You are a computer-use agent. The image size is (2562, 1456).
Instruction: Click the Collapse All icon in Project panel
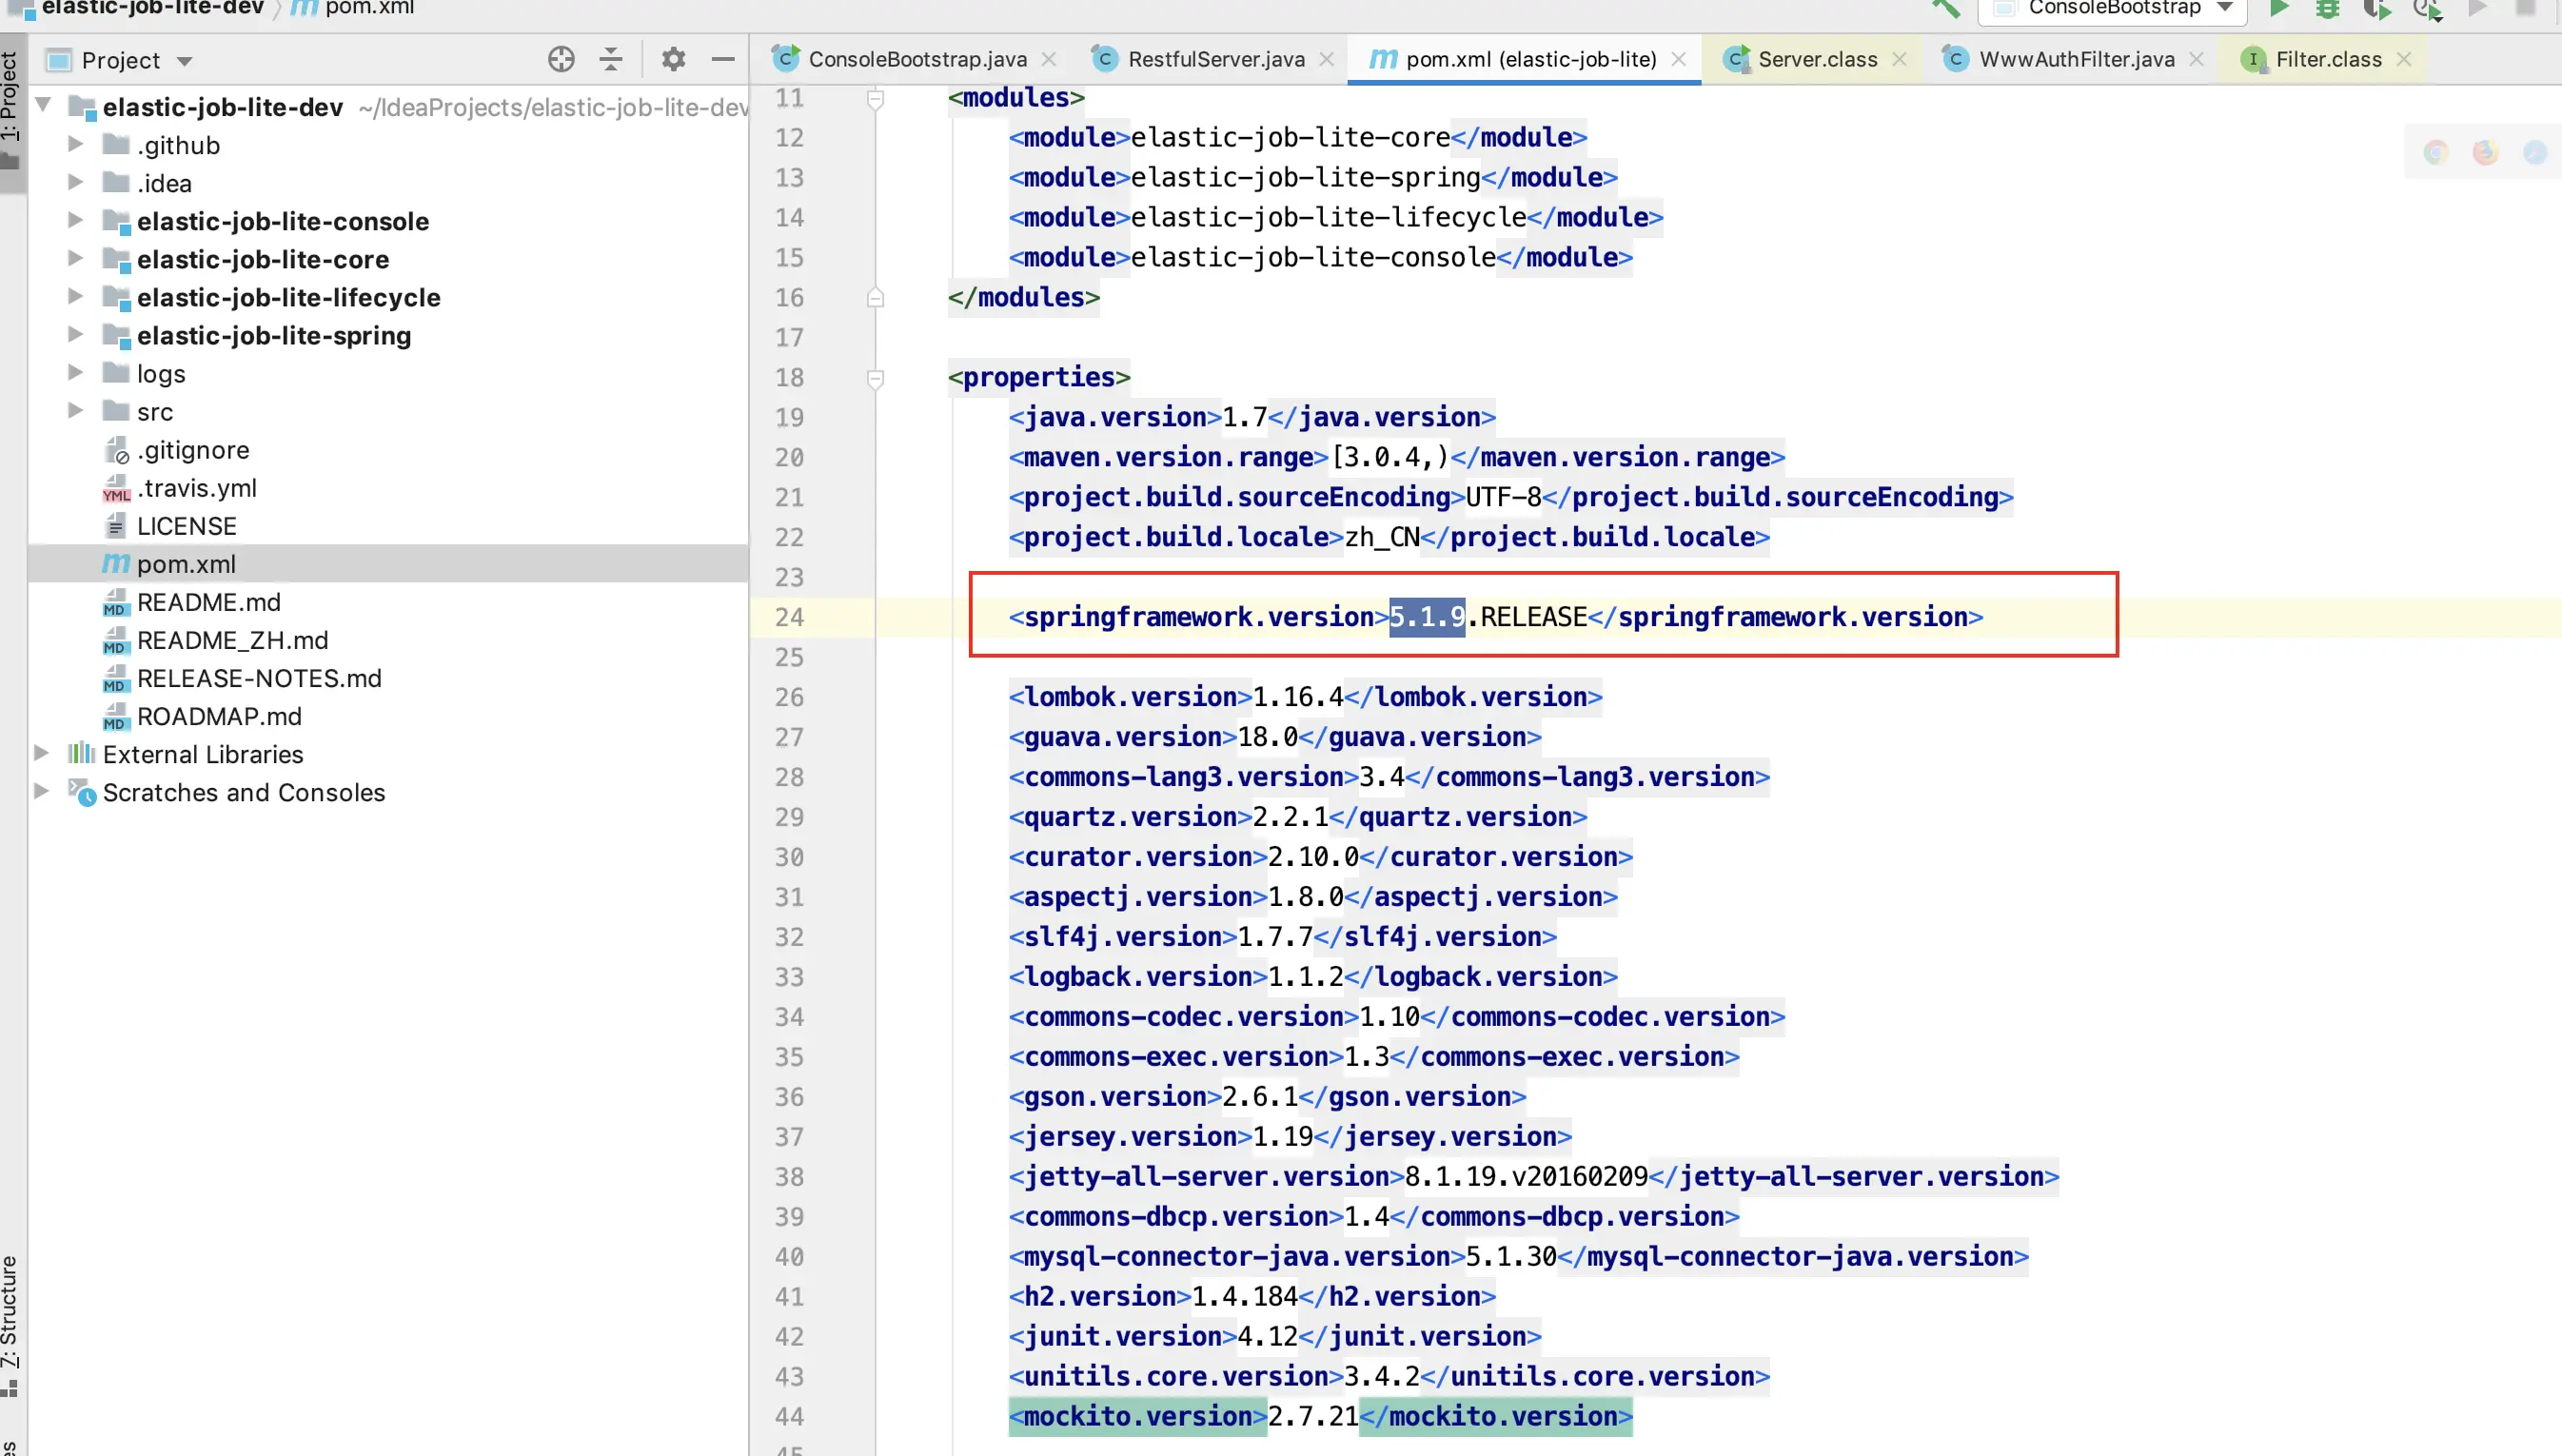[x=611, y=60]
